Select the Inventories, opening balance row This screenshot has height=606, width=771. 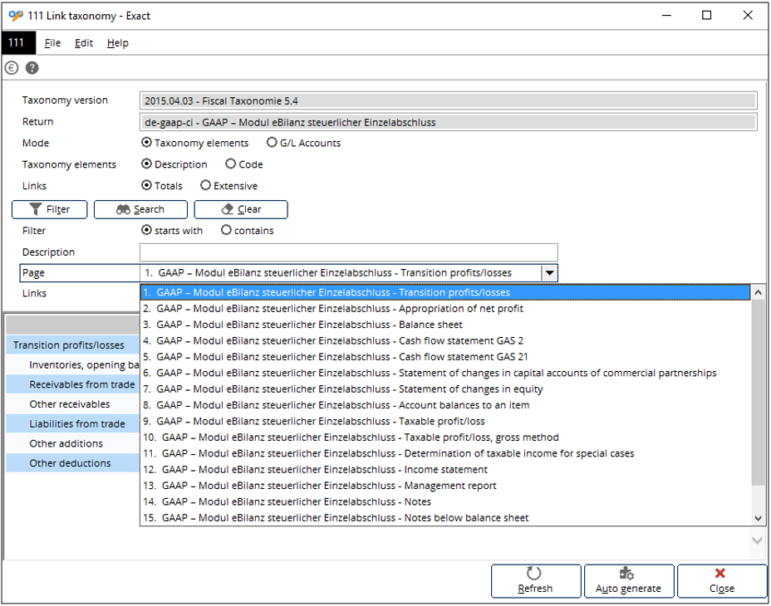[x=73, y=364]
